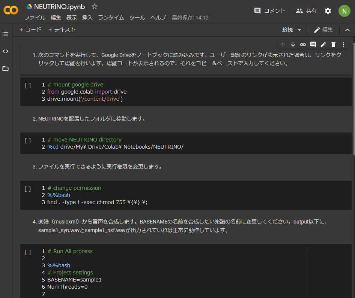Edit cell with pencil icon in cell toolbar

tap(323, 45)
